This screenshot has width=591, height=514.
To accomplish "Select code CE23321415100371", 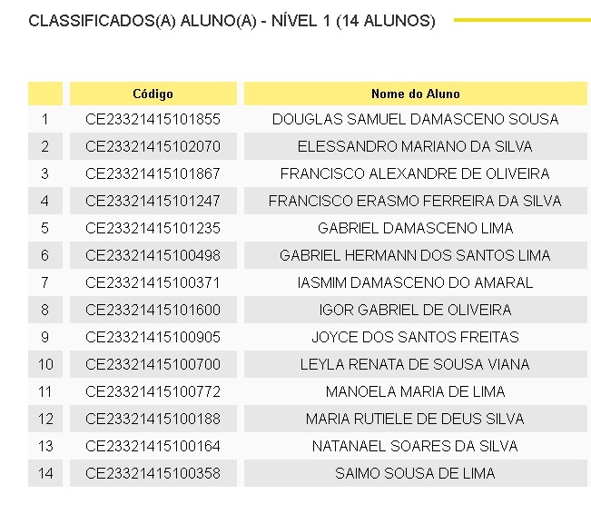I will (153, 282).
